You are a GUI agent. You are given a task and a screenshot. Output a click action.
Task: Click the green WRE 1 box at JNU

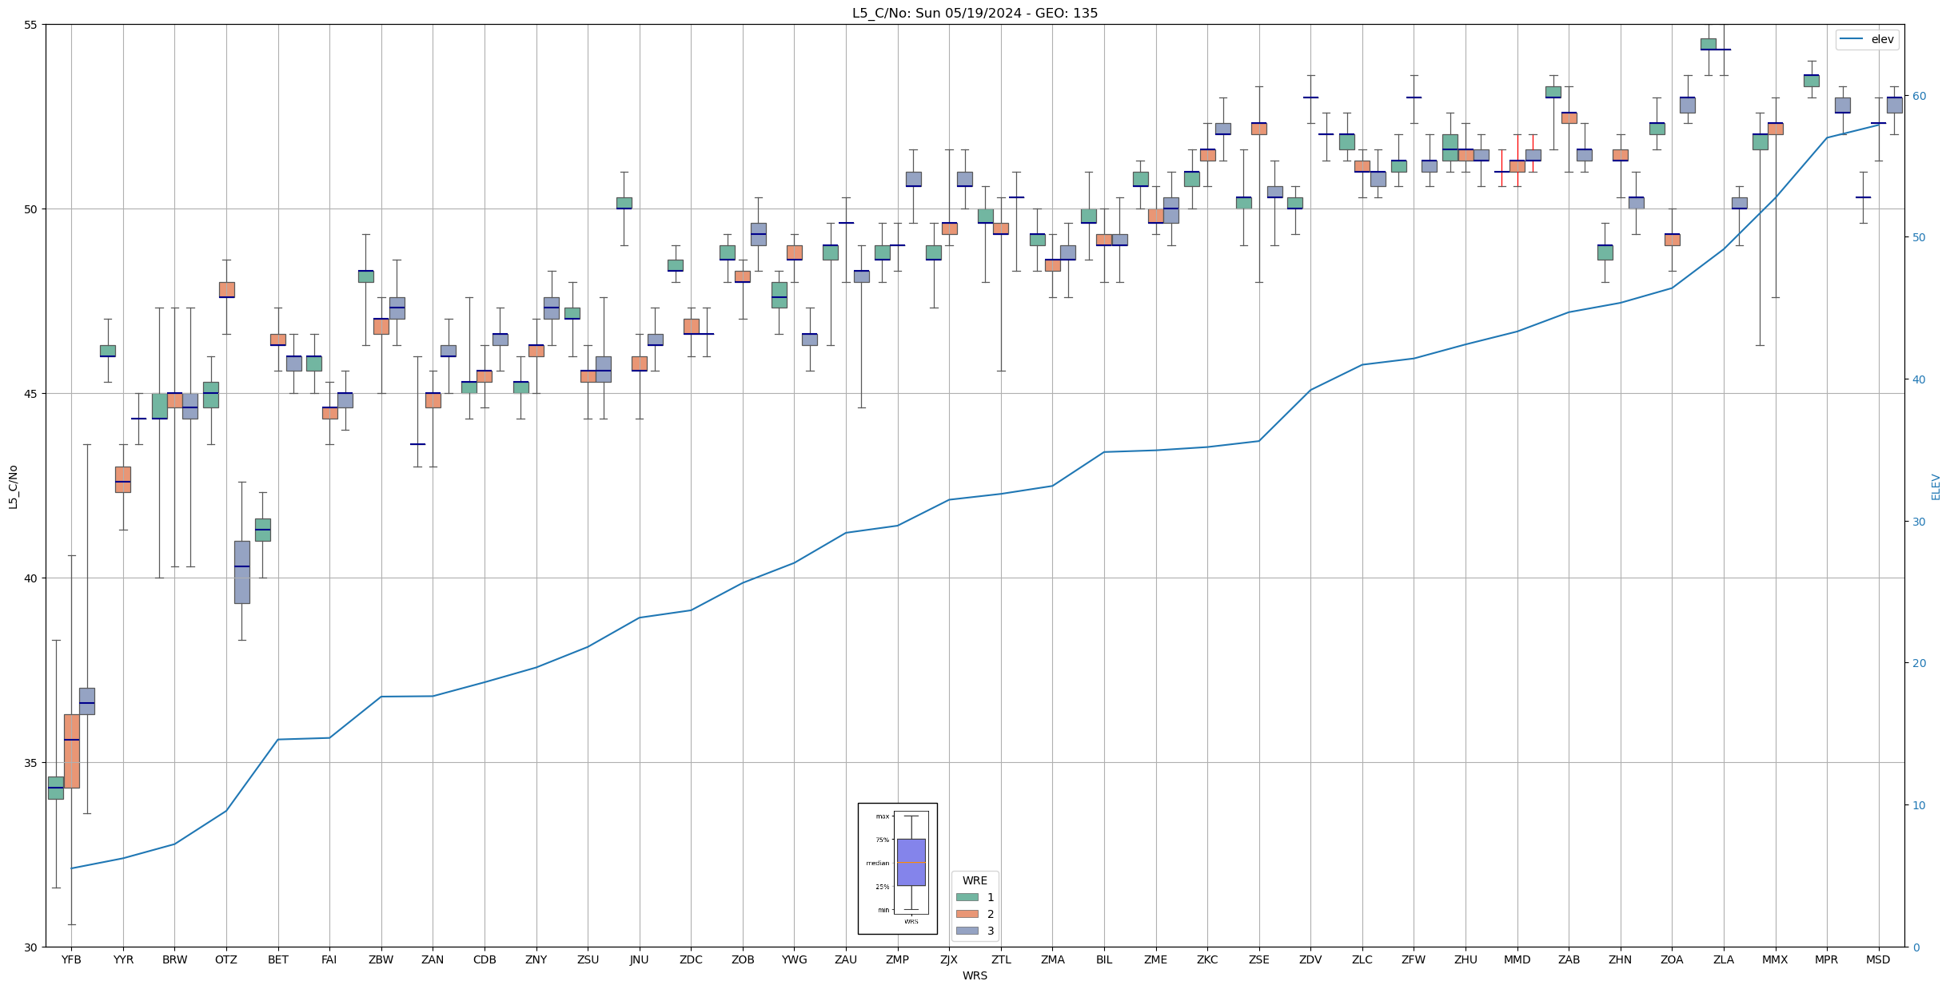pos(624,203)
